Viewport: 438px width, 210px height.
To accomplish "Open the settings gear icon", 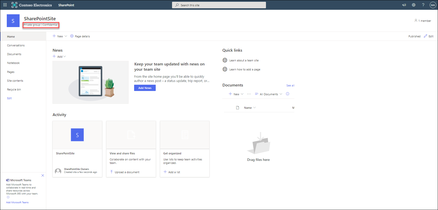I will click(414, 5).
